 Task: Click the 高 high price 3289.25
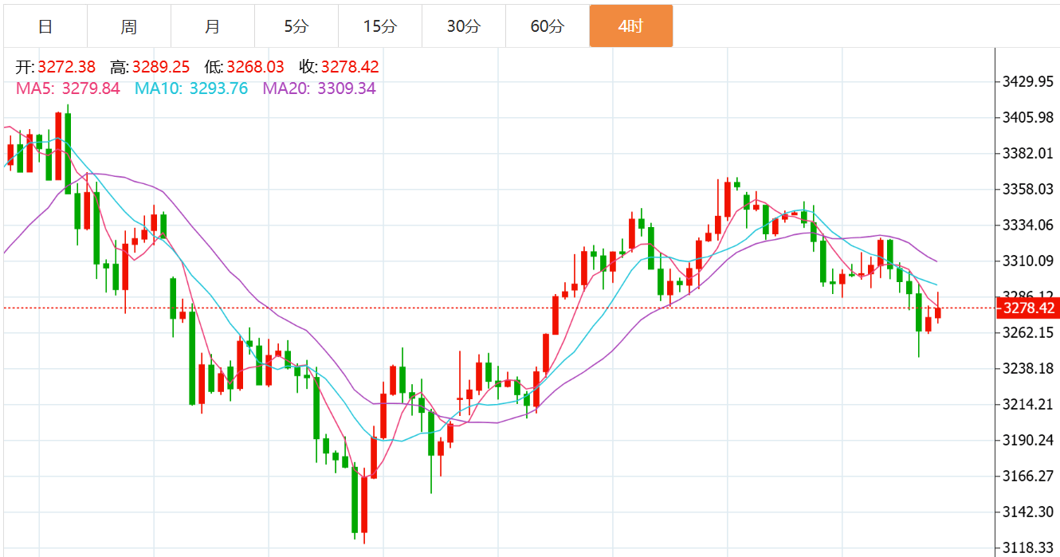[x=161, y=68]
